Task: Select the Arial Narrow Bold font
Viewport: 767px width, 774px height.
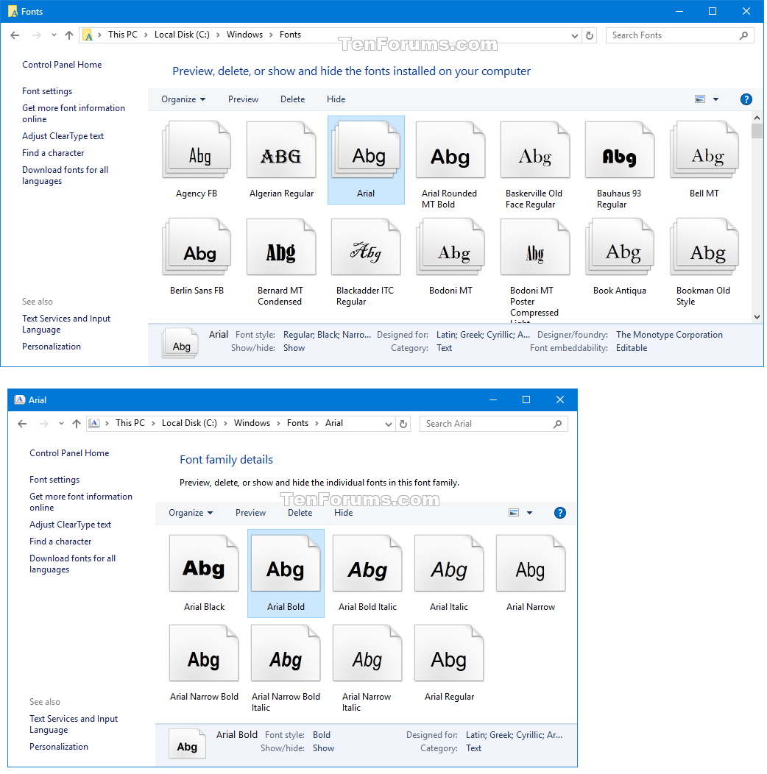Action: (204, 653)
